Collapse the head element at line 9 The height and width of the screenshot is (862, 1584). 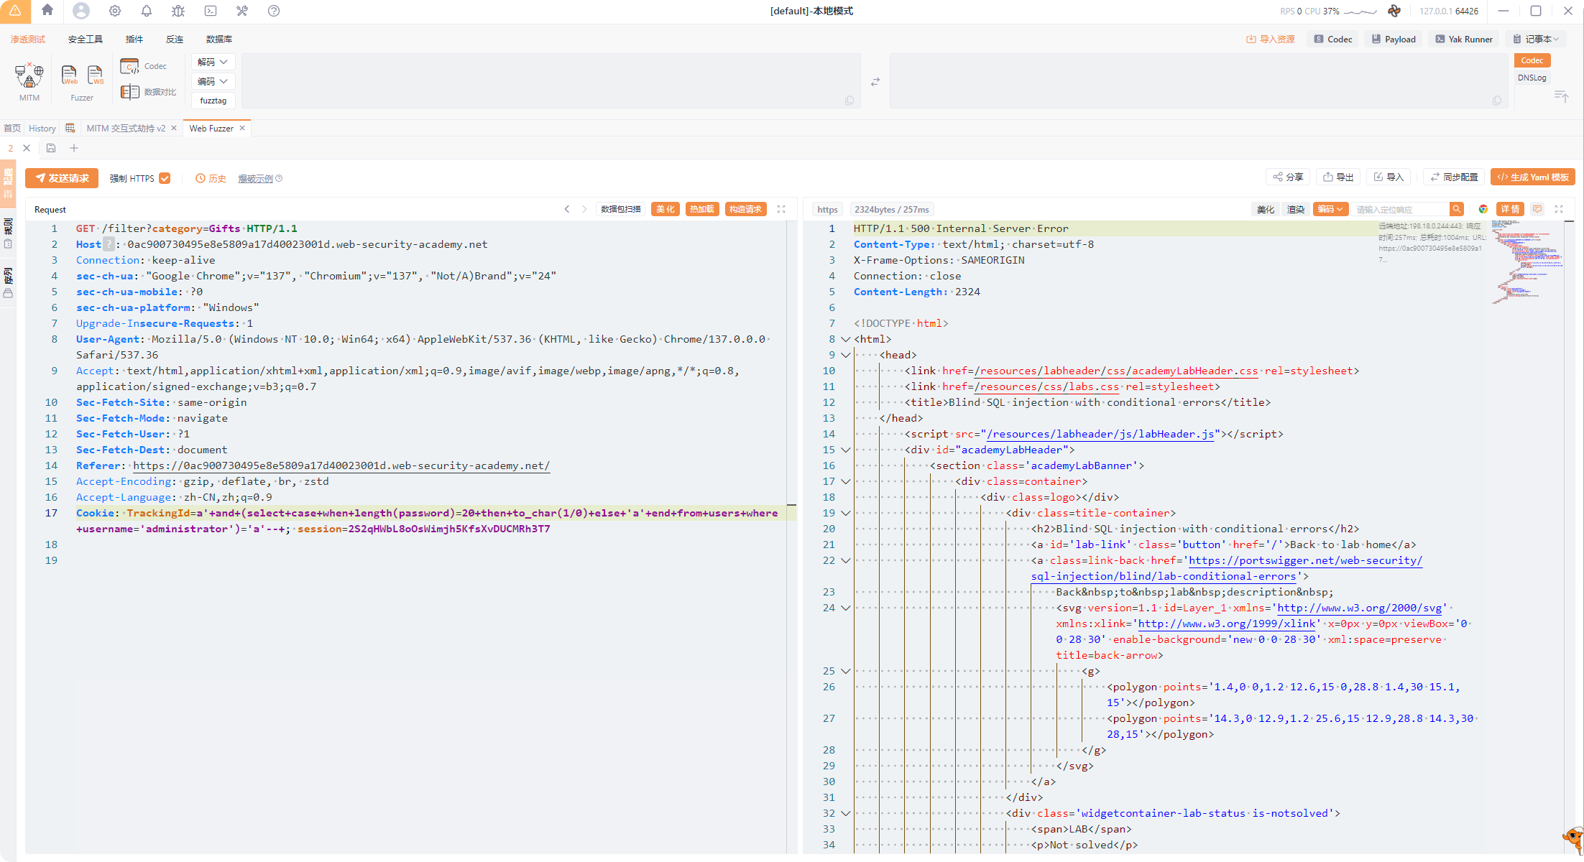pos(846,355)
